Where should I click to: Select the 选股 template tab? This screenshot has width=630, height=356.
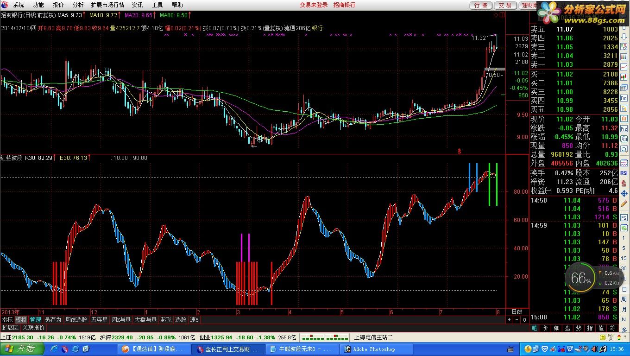pyautogui.click(x=181, y=320)
